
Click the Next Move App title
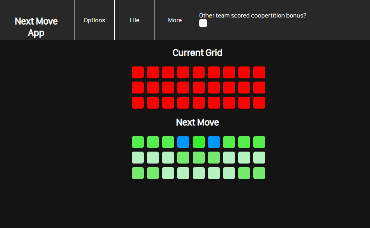click(x=36, y=27)
